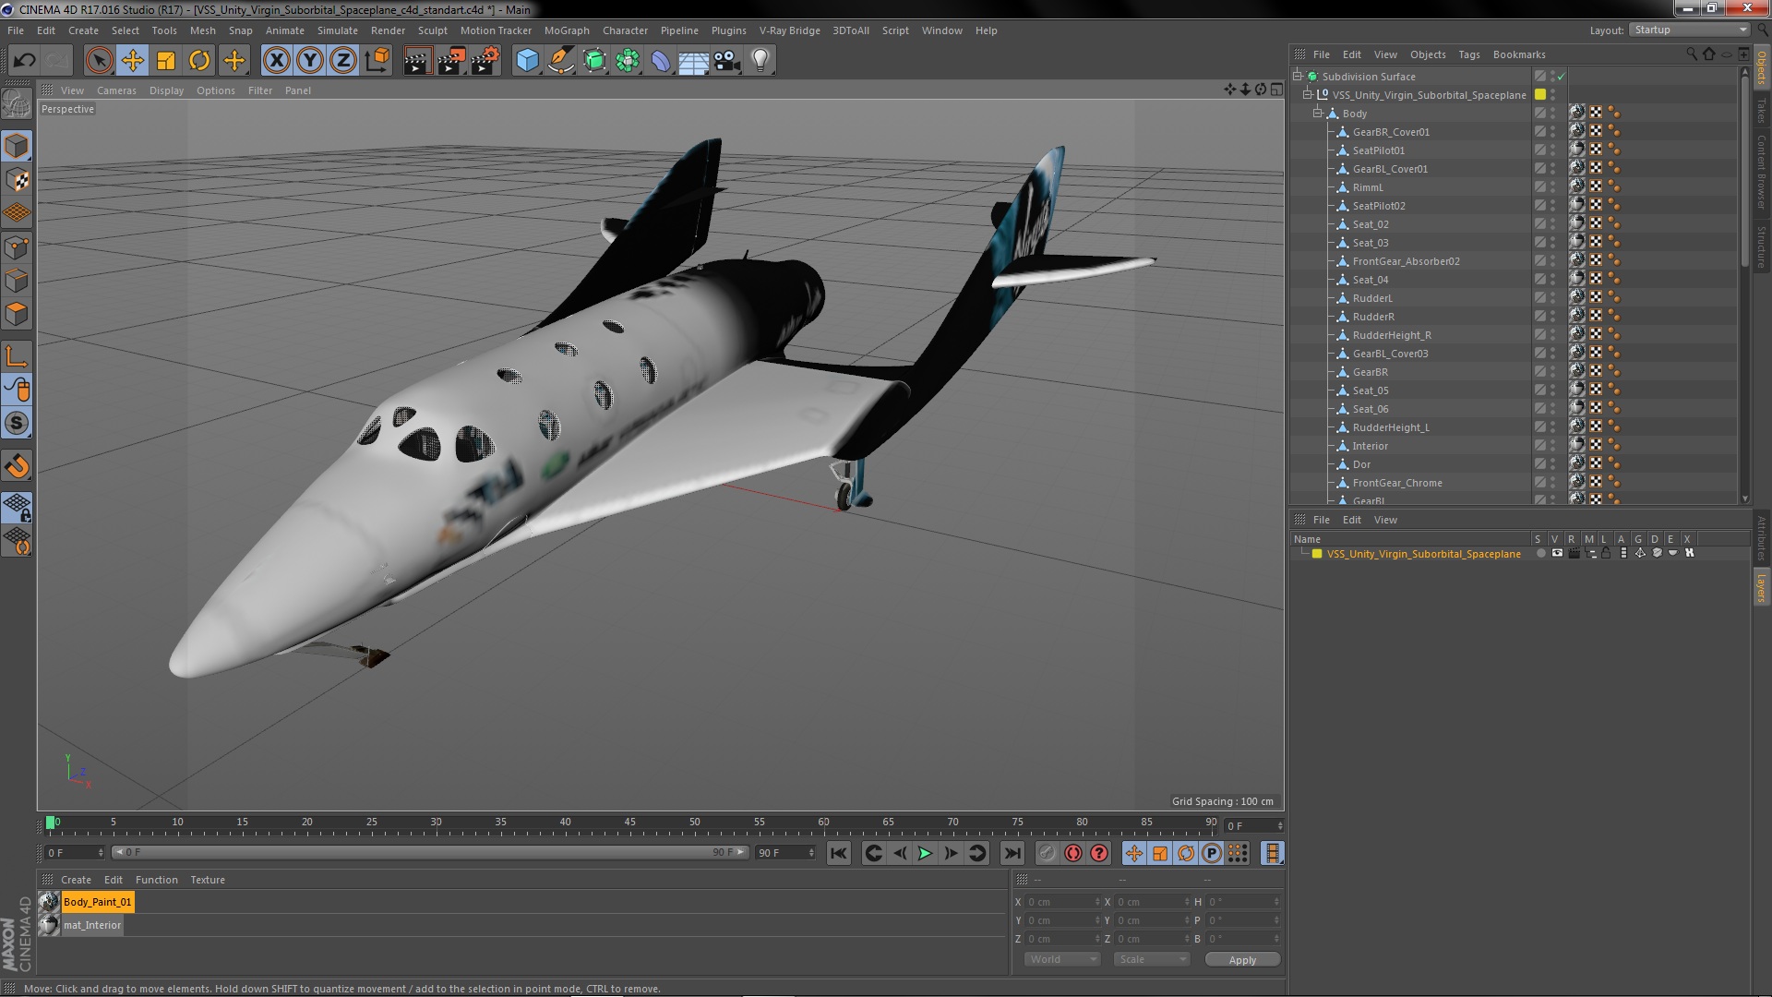The height and width of the screenshot is (997, 1772).
Task: Open the Camera object icon
Action: click(726, 61)
